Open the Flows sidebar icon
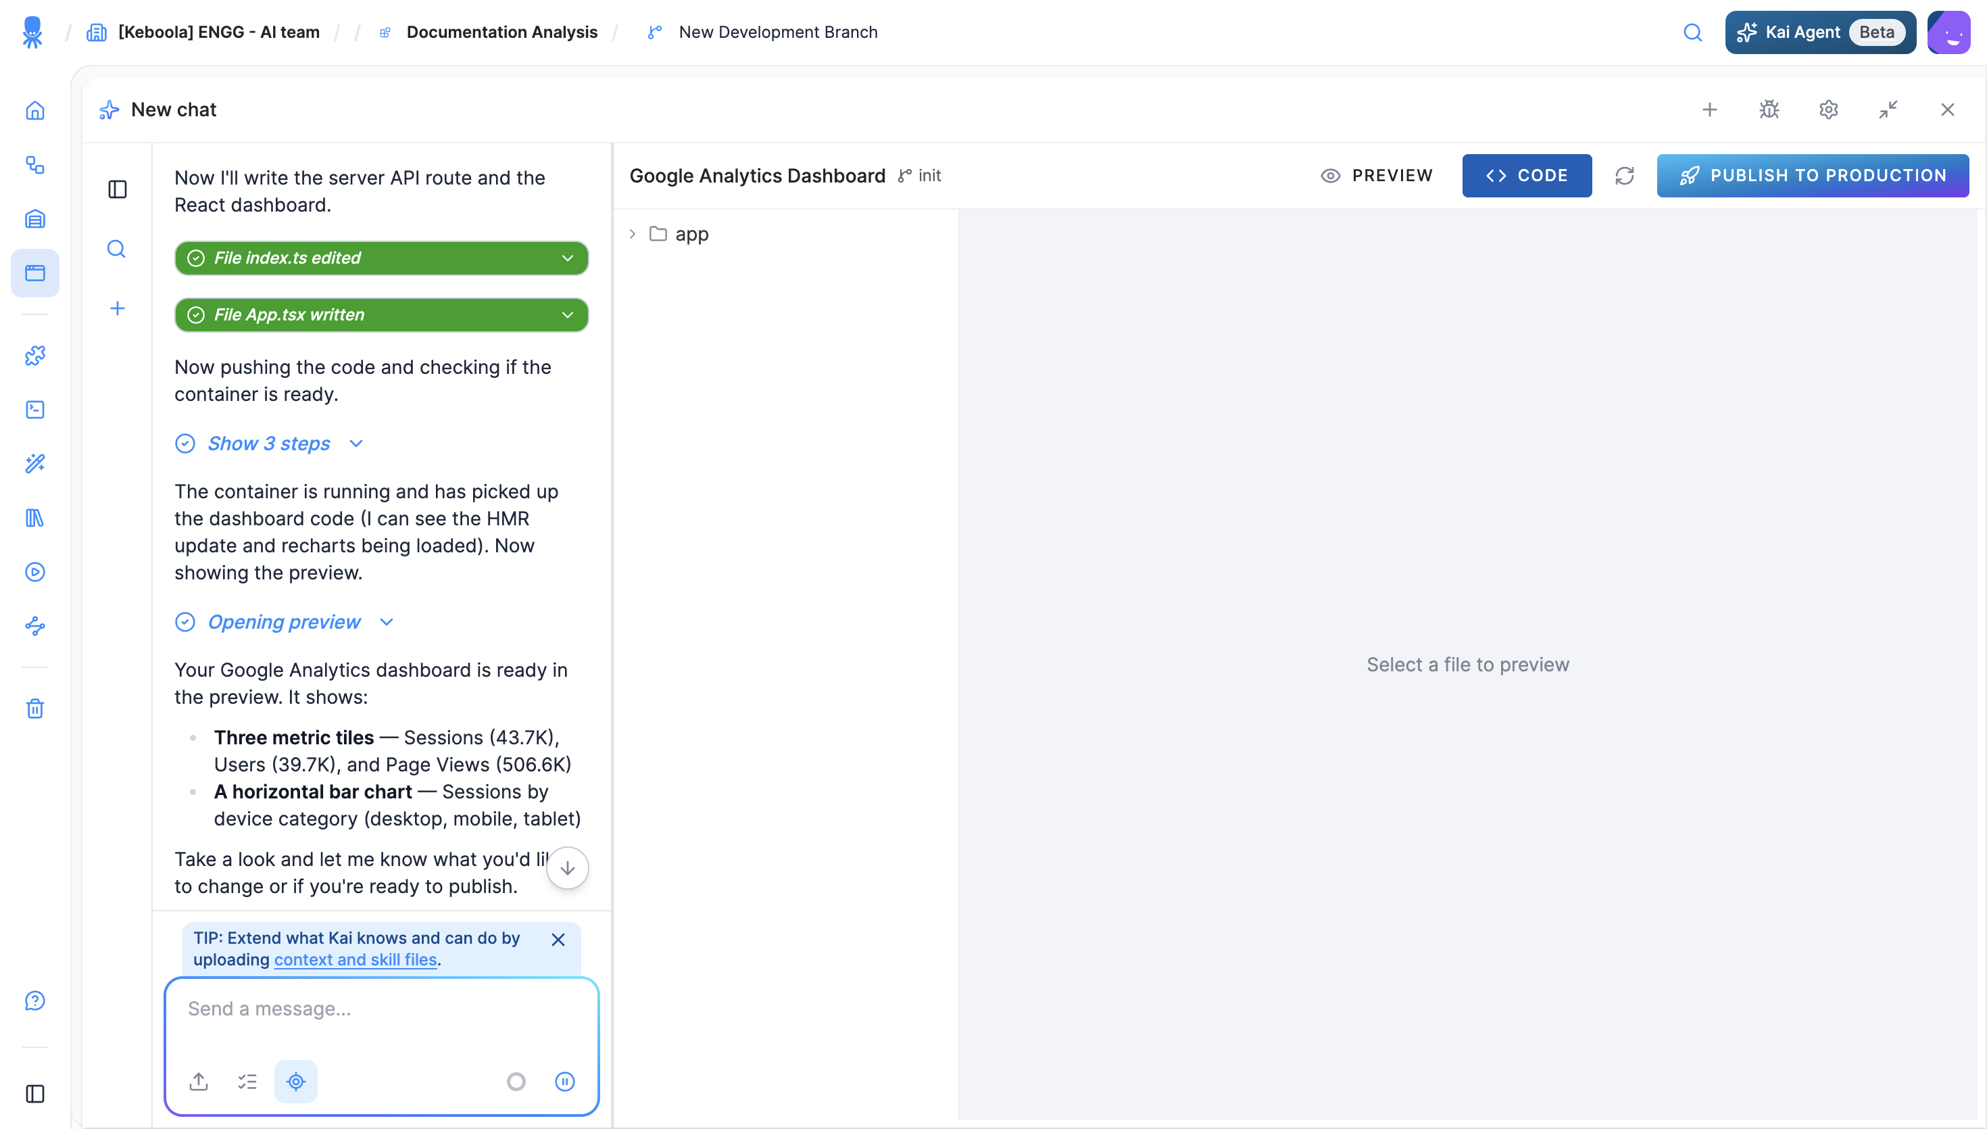 [x=35, y=165]
